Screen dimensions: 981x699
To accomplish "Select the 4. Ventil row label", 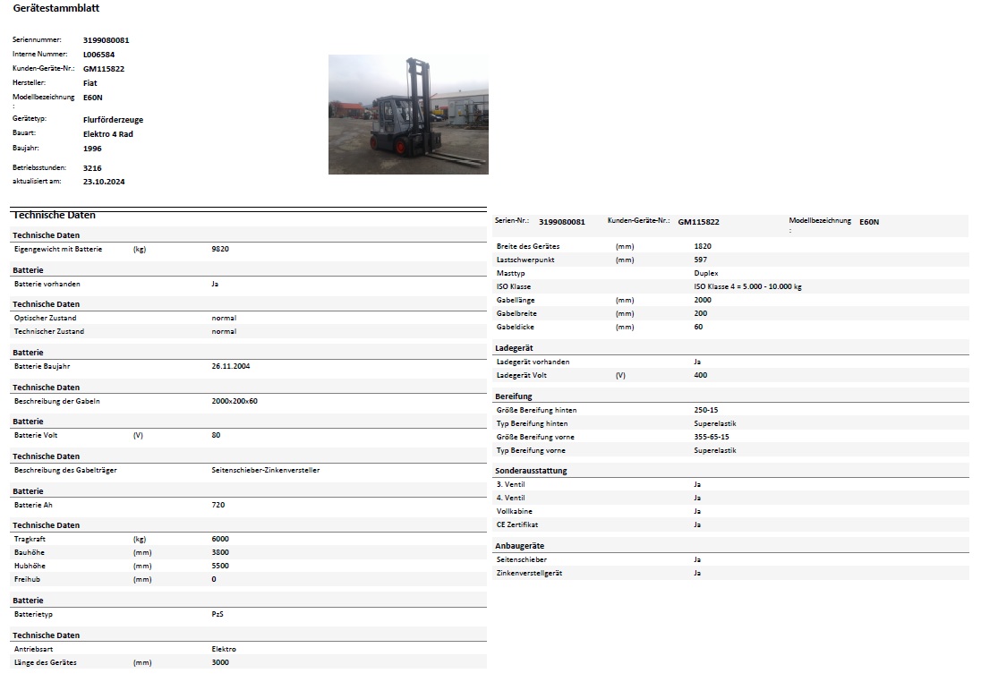I will pos(510,499).
